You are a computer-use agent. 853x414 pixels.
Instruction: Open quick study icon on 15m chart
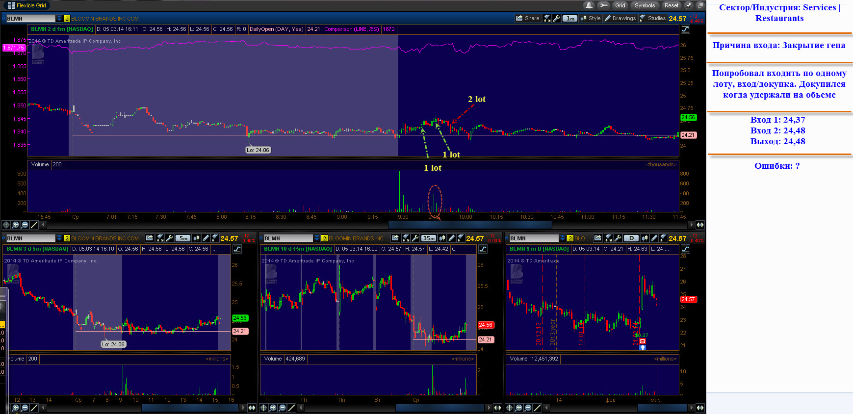pyautogui.click(x=406, y=238)
